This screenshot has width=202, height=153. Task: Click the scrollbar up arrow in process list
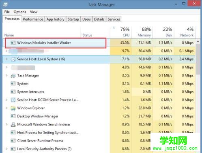pyautogui.click(x=198, y=41)
